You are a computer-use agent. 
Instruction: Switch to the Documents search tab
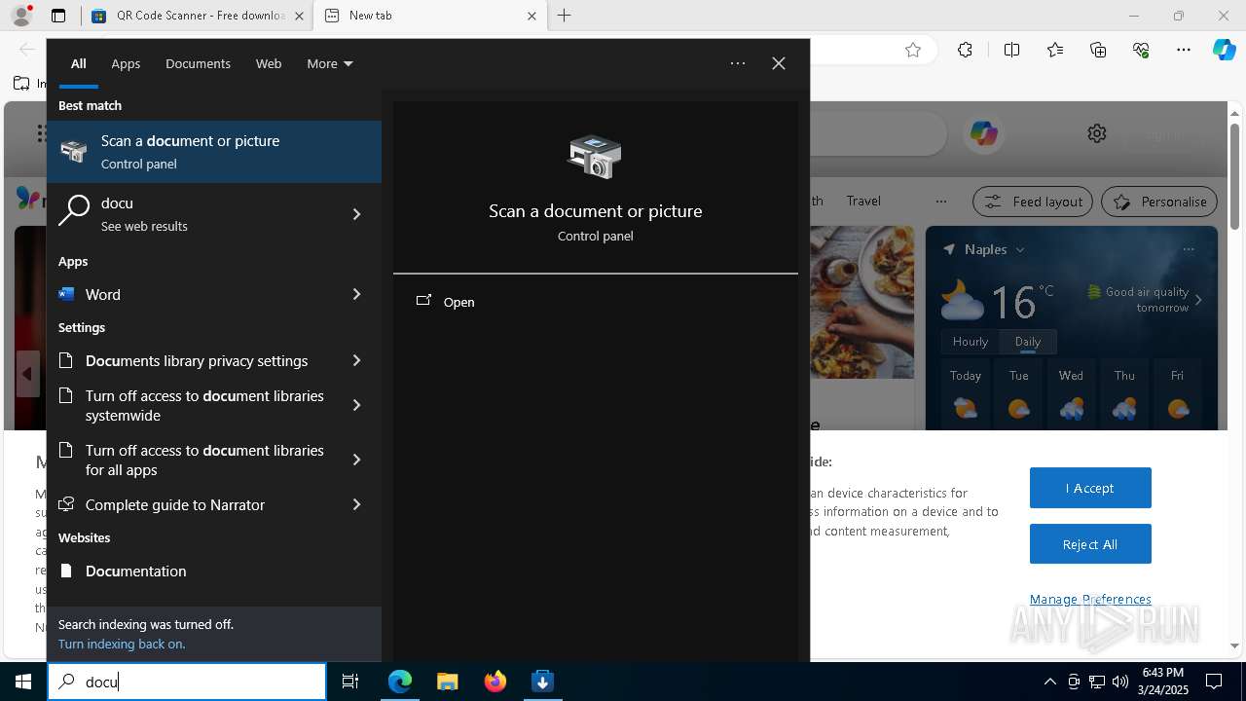click(x=198, y=63)
